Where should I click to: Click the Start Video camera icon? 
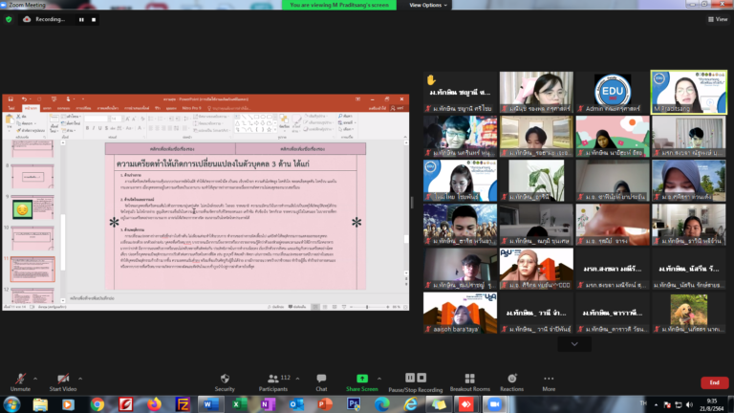coord(63,379)
